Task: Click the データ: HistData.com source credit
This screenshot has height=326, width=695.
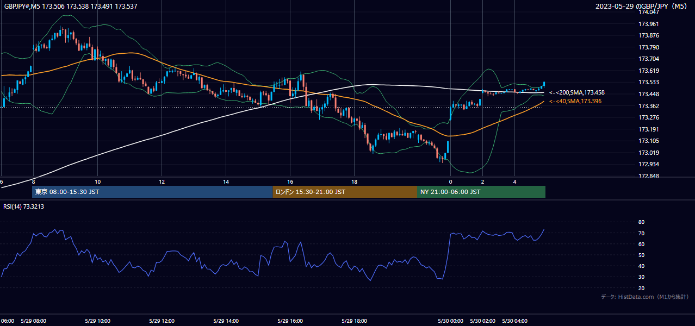Action: click(x=645, y=297)
